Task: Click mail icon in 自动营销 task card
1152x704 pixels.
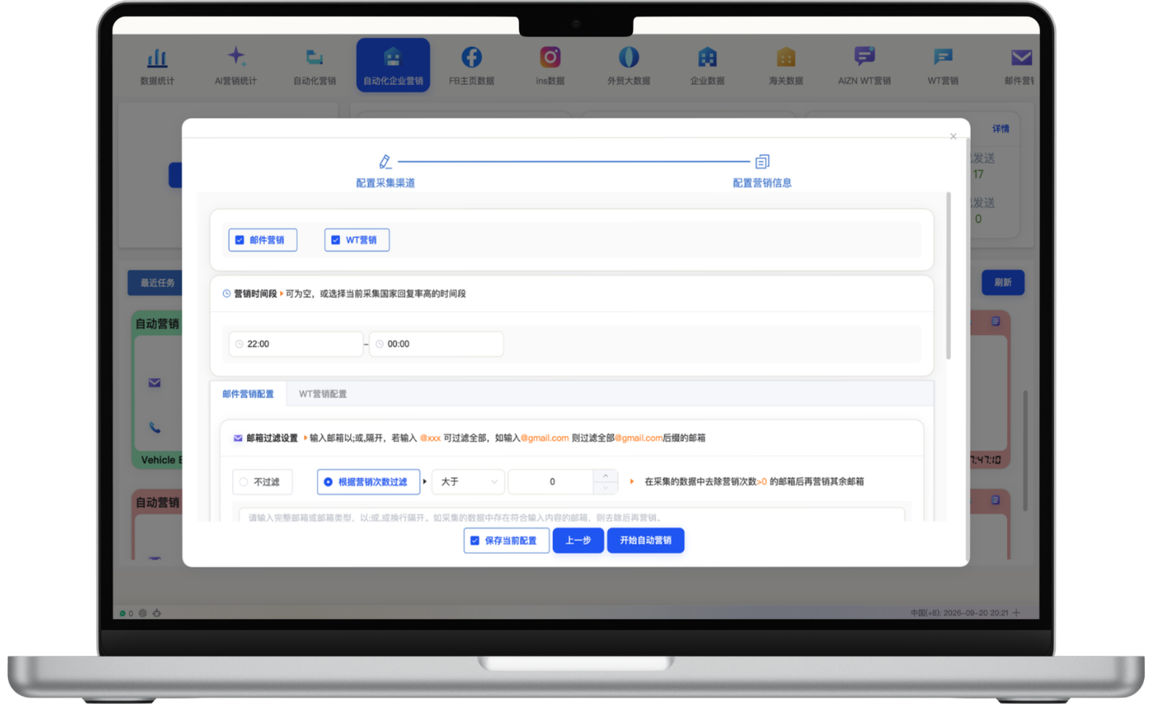Action: coord(154,383)
